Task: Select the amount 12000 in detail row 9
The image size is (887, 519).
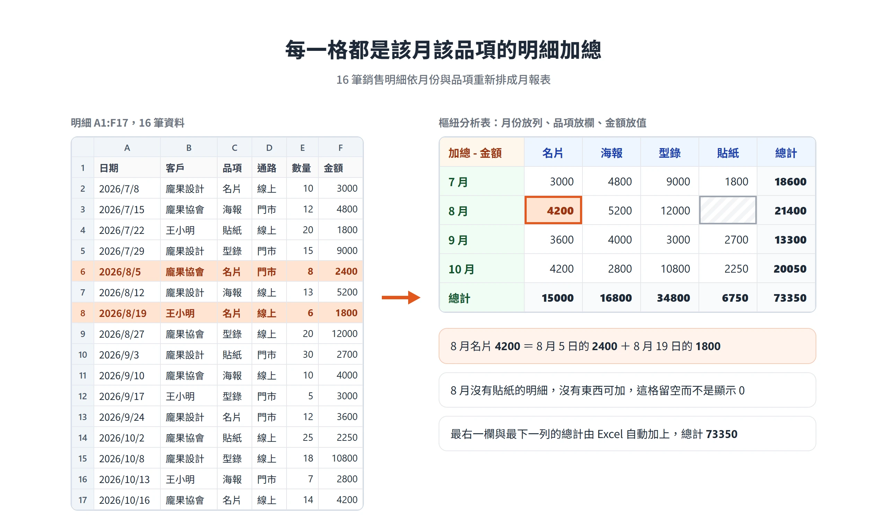Action: 340,334
